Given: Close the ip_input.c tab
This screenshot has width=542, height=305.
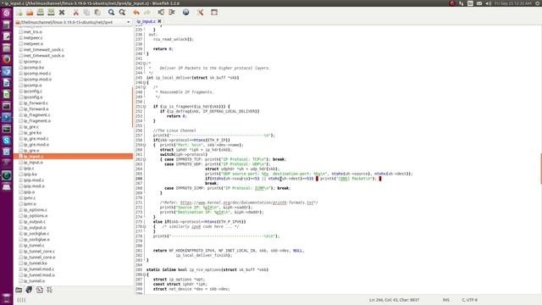Looking at the screenshot, I should 159,21.
